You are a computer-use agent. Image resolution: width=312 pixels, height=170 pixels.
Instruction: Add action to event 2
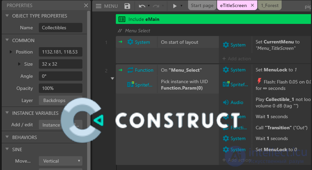point(237,160)
